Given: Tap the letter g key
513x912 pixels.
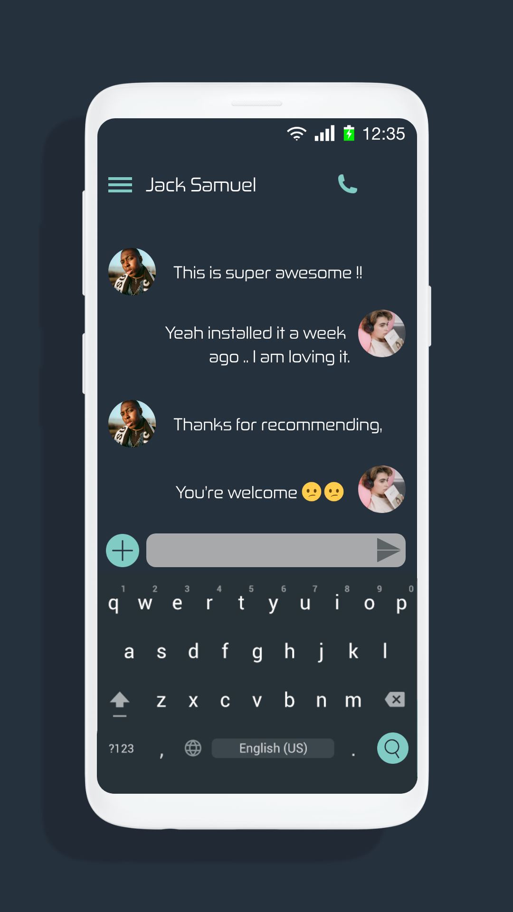Looking at the screenshot, I should [x=257, y=652].
